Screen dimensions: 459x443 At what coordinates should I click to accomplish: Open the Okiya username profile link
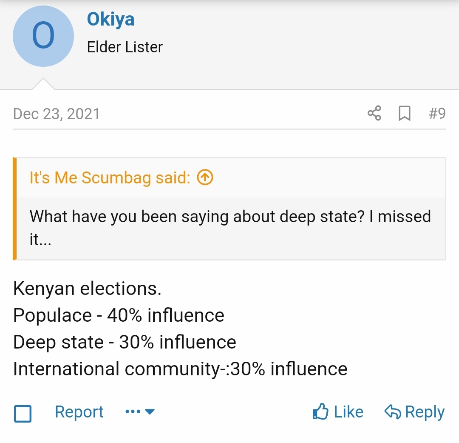click(x=110, y=19)
